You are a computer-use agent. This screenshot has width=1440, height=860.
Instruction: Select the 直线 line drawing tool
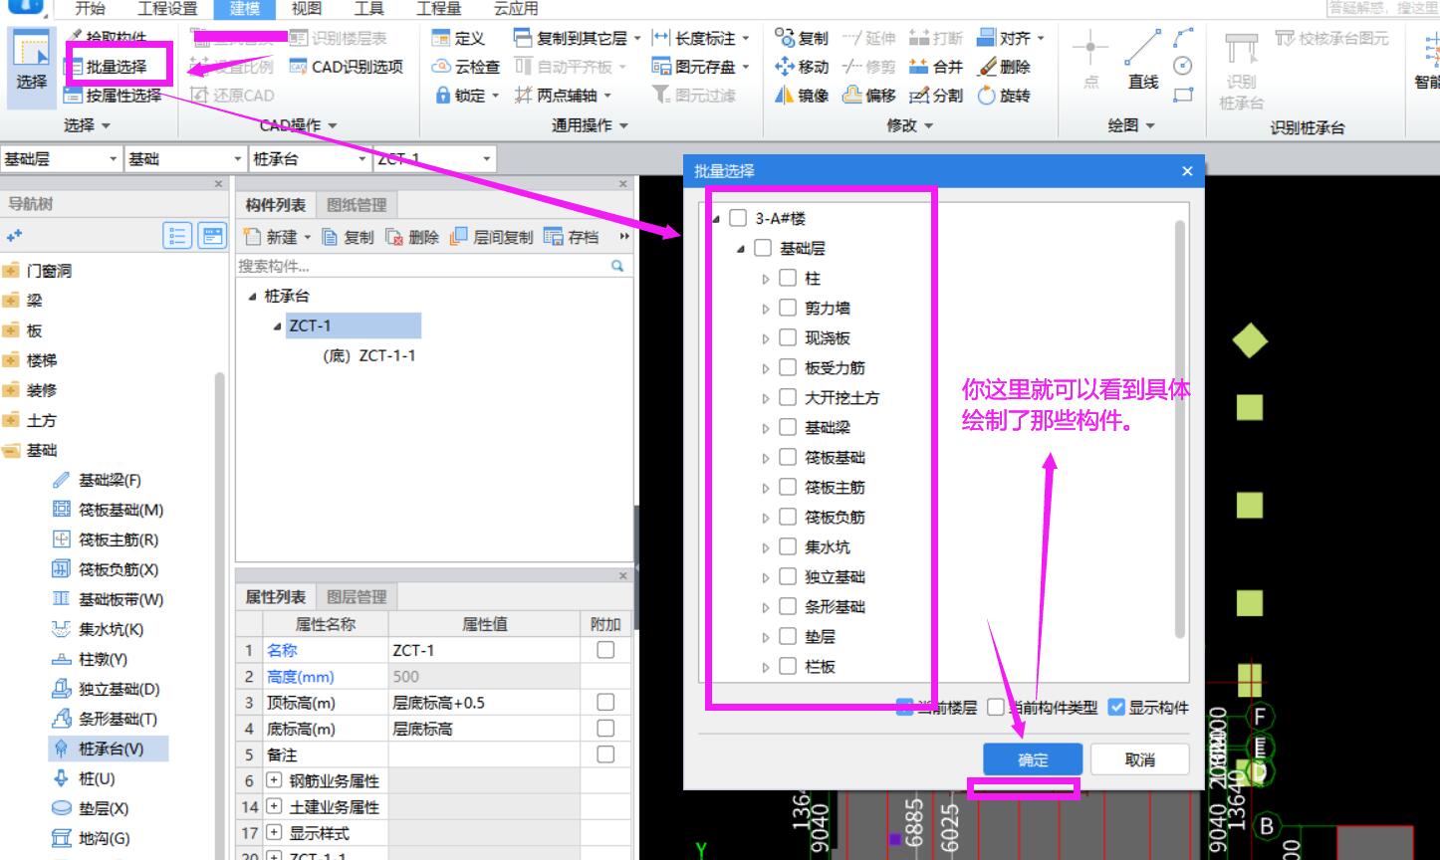(x=1143, y=62)
